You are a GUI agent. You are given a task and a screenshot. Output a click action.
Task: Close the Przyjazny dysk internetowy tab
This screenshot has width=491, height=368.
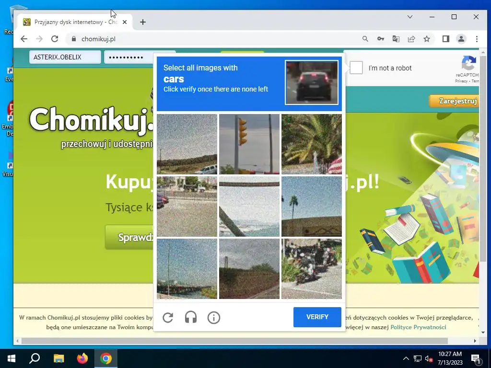pos(125,22)
